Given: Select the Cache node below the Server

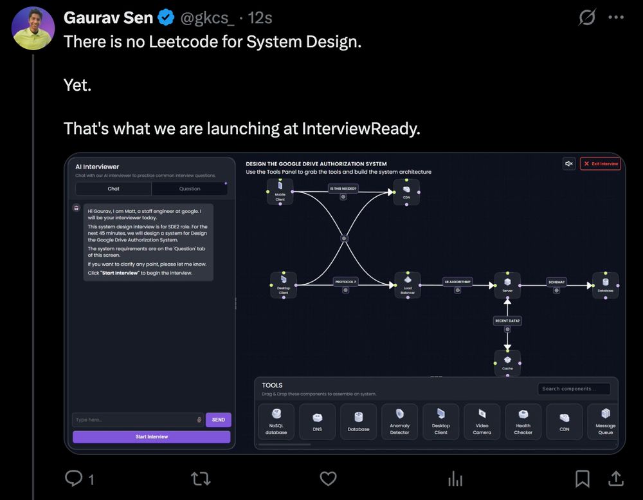Looking at the screenshot, I should (x=507, y=362).
